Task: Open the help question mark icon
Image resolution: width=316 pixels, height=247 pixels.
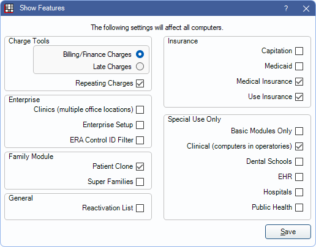Action: tap(286, 9)
